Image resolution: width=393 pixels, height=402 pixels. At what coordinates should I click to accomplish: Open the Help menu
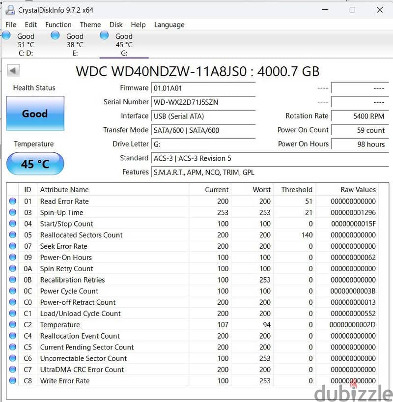[138, 25]
